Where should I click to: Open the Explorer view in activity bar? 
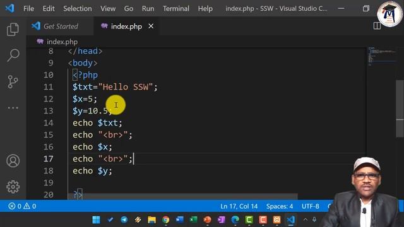pos(13,29)
